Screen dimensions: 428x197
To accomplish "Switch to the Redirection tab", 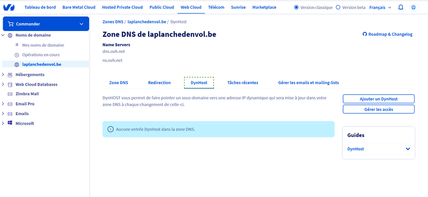I will pos(159,82).
